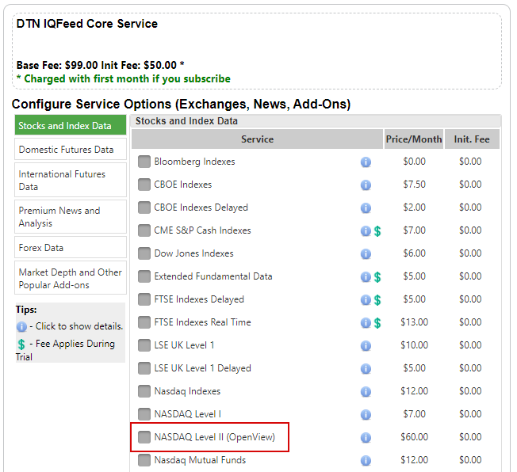Check the LSE UK Level 1 checkbox
The width and height of the screenshot is (517, 472).
point(144,345)
